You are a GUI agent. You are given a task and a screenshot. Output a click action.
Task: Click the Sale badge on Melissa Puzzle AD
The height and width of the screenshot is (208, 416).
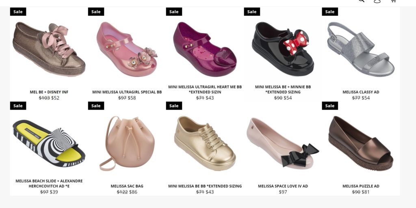pyautogui.click(x=330, y=106)
